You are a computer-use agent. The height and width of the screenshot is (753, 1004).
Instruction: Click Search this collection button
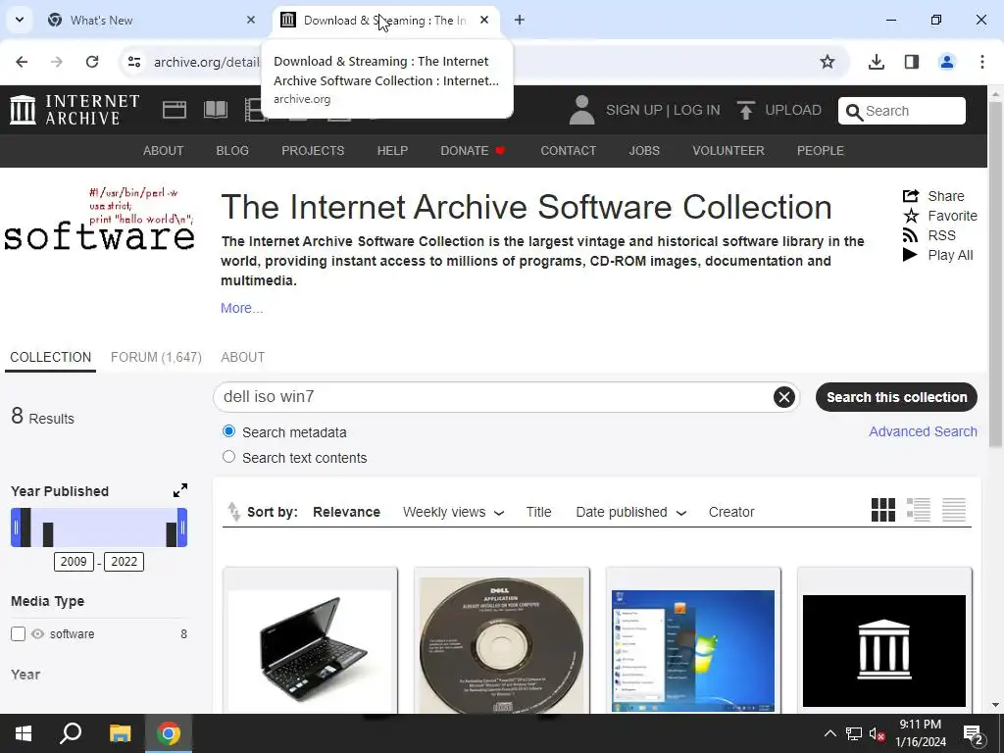(x=896, y=397)
